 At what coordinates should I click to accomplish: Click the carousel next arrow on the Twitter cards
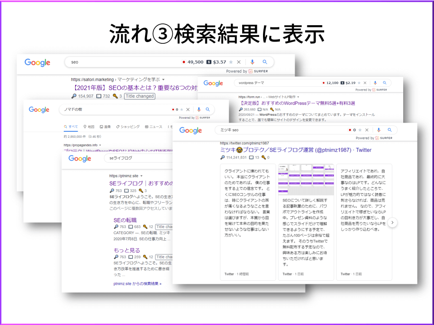click(x=393, y=222)
